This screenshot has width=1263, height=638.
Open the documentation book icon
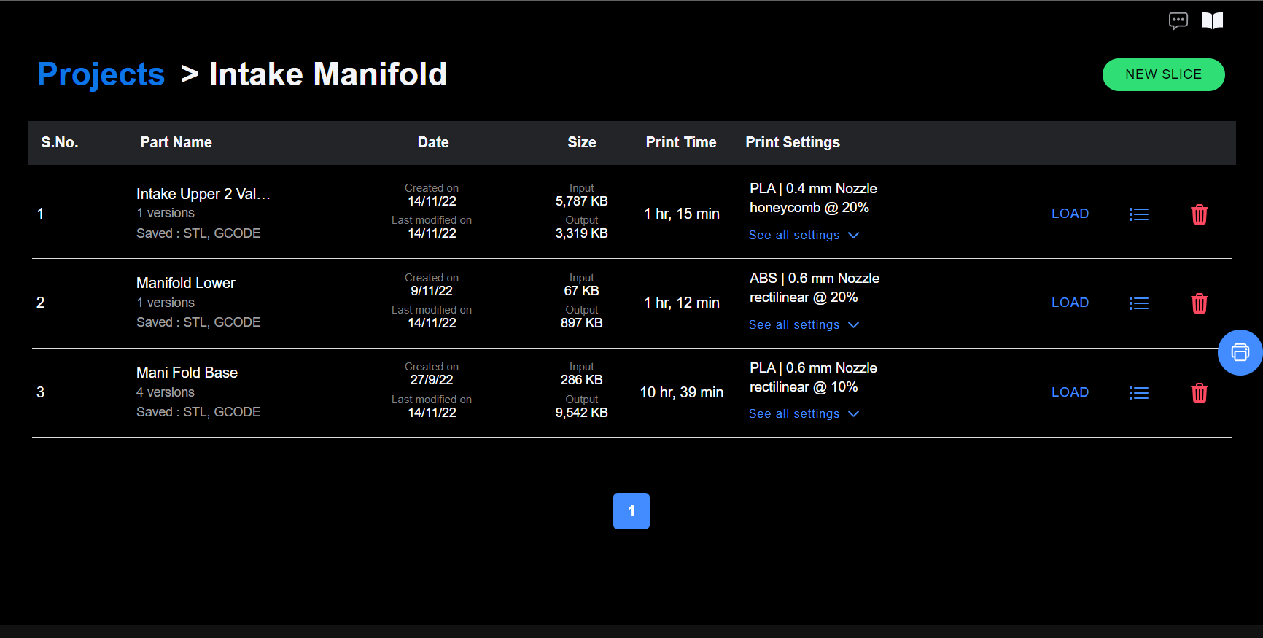click(1212, 20)
